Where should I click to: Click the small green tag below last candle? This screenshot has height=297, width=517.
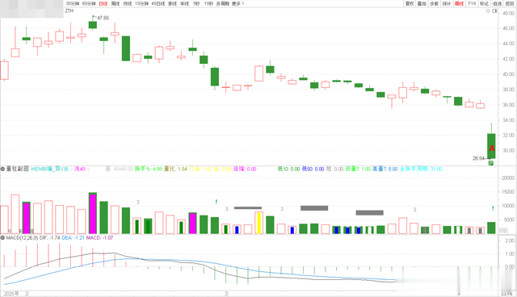pos(491,163)
